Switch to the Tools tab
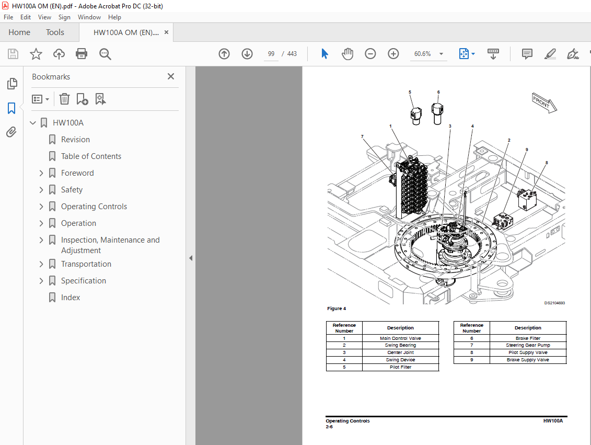The image size is (591, 445). click(x=55, y=32)
